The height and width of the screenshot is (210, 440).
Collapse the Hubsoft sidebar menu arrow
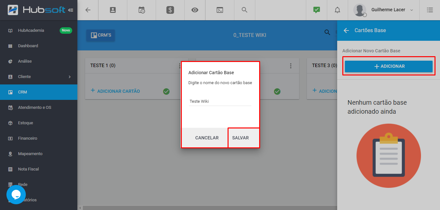click(71, 10)
